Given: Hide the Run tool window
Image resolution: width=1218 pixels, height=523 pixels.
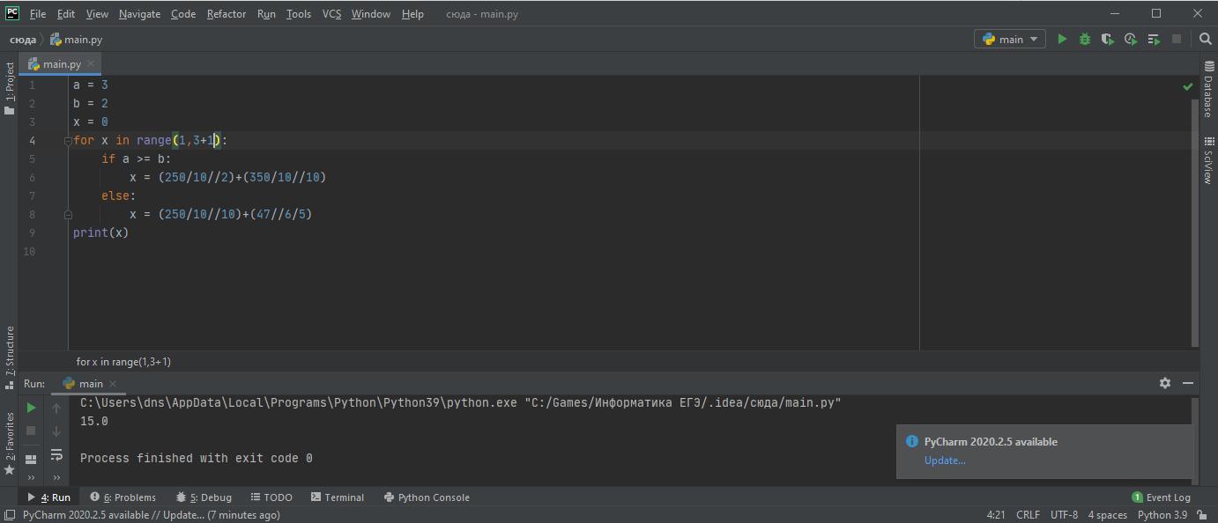Looking at the screenshot, I should pyautogui.click(x=1188, y=383).
